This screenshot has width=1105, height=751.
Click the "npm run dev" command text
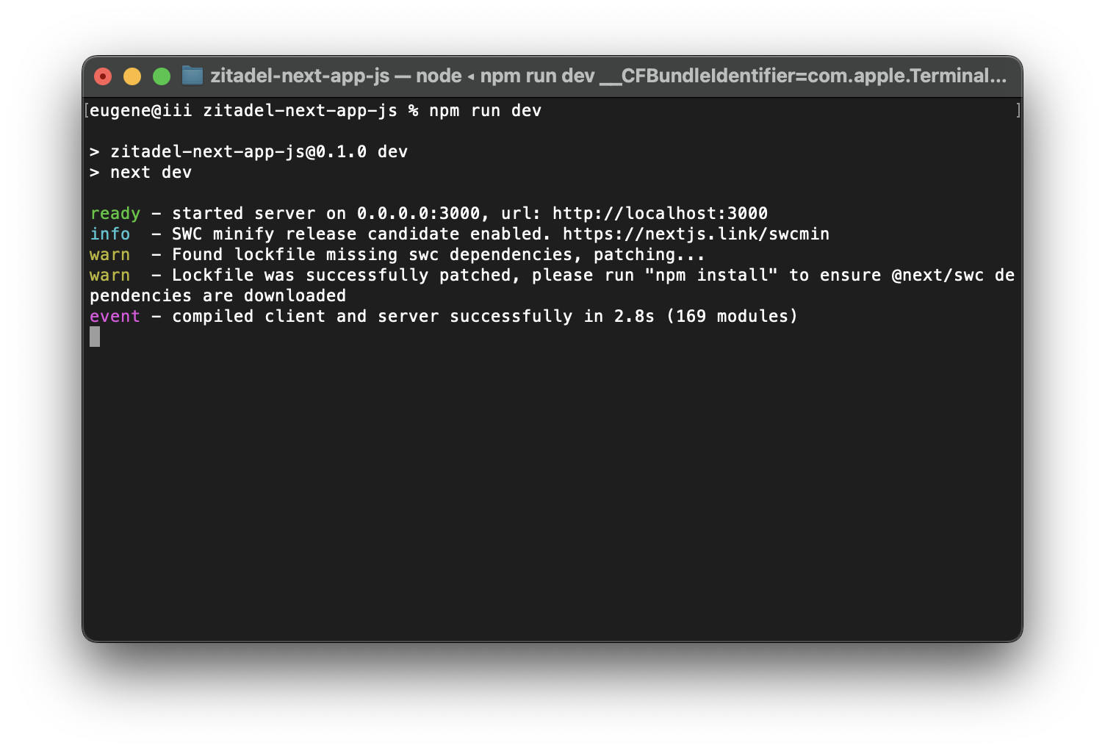click(485, 111)
